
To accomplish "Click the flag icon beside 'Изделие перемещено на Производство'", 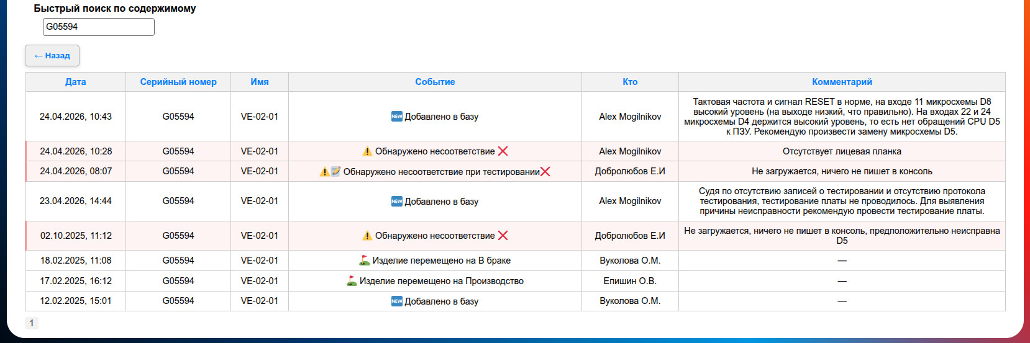I will click(x=352, y=281).
